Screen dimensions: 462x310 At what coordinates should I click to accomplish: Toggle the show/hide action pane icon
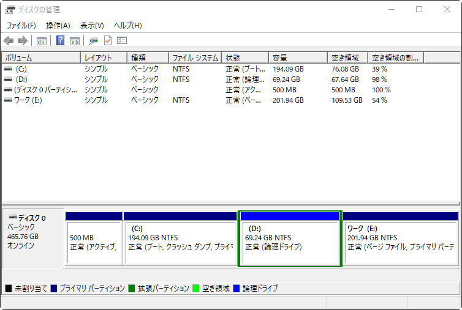[75, 41]
